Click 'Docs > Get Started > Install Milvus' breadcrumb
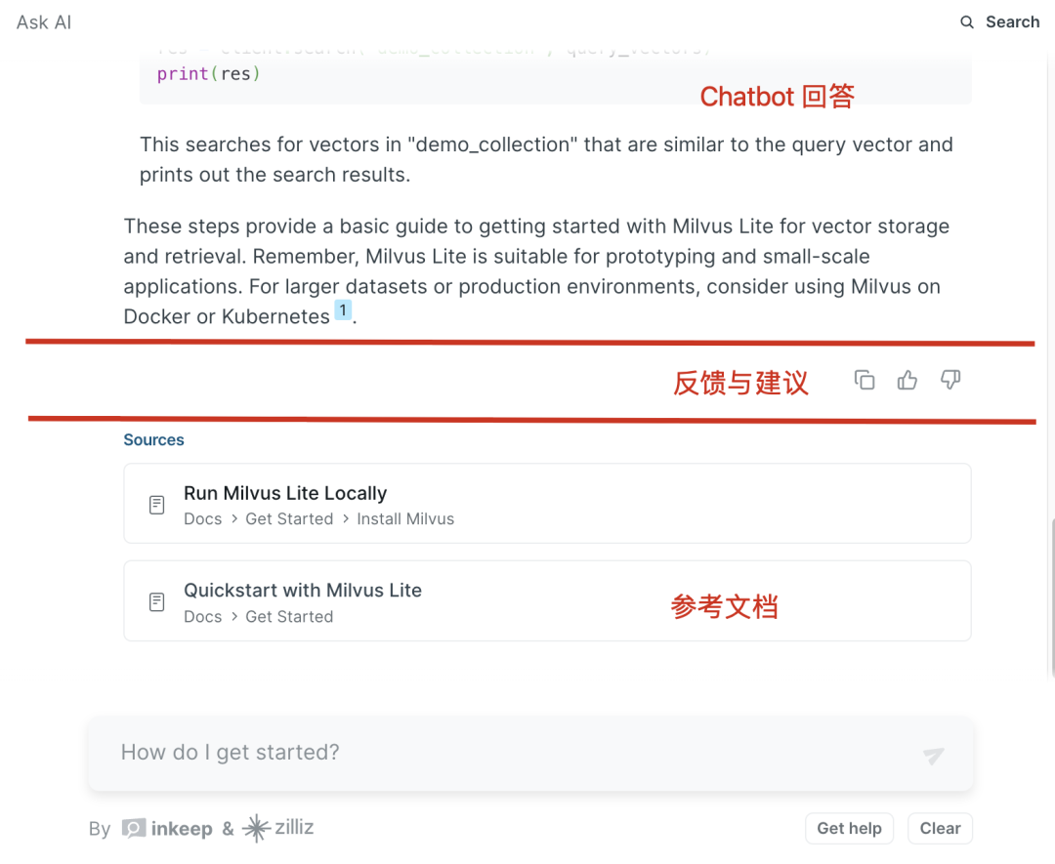The height and width of the screenshot is (864, 1055). click(318, 519)
